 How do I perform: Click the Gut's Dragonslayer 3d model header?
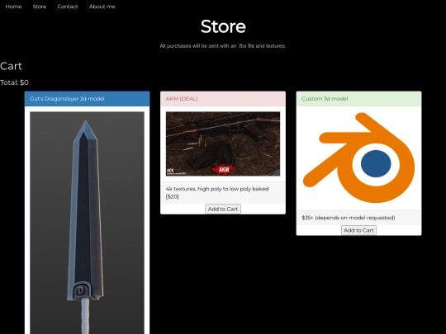point(87,99)
